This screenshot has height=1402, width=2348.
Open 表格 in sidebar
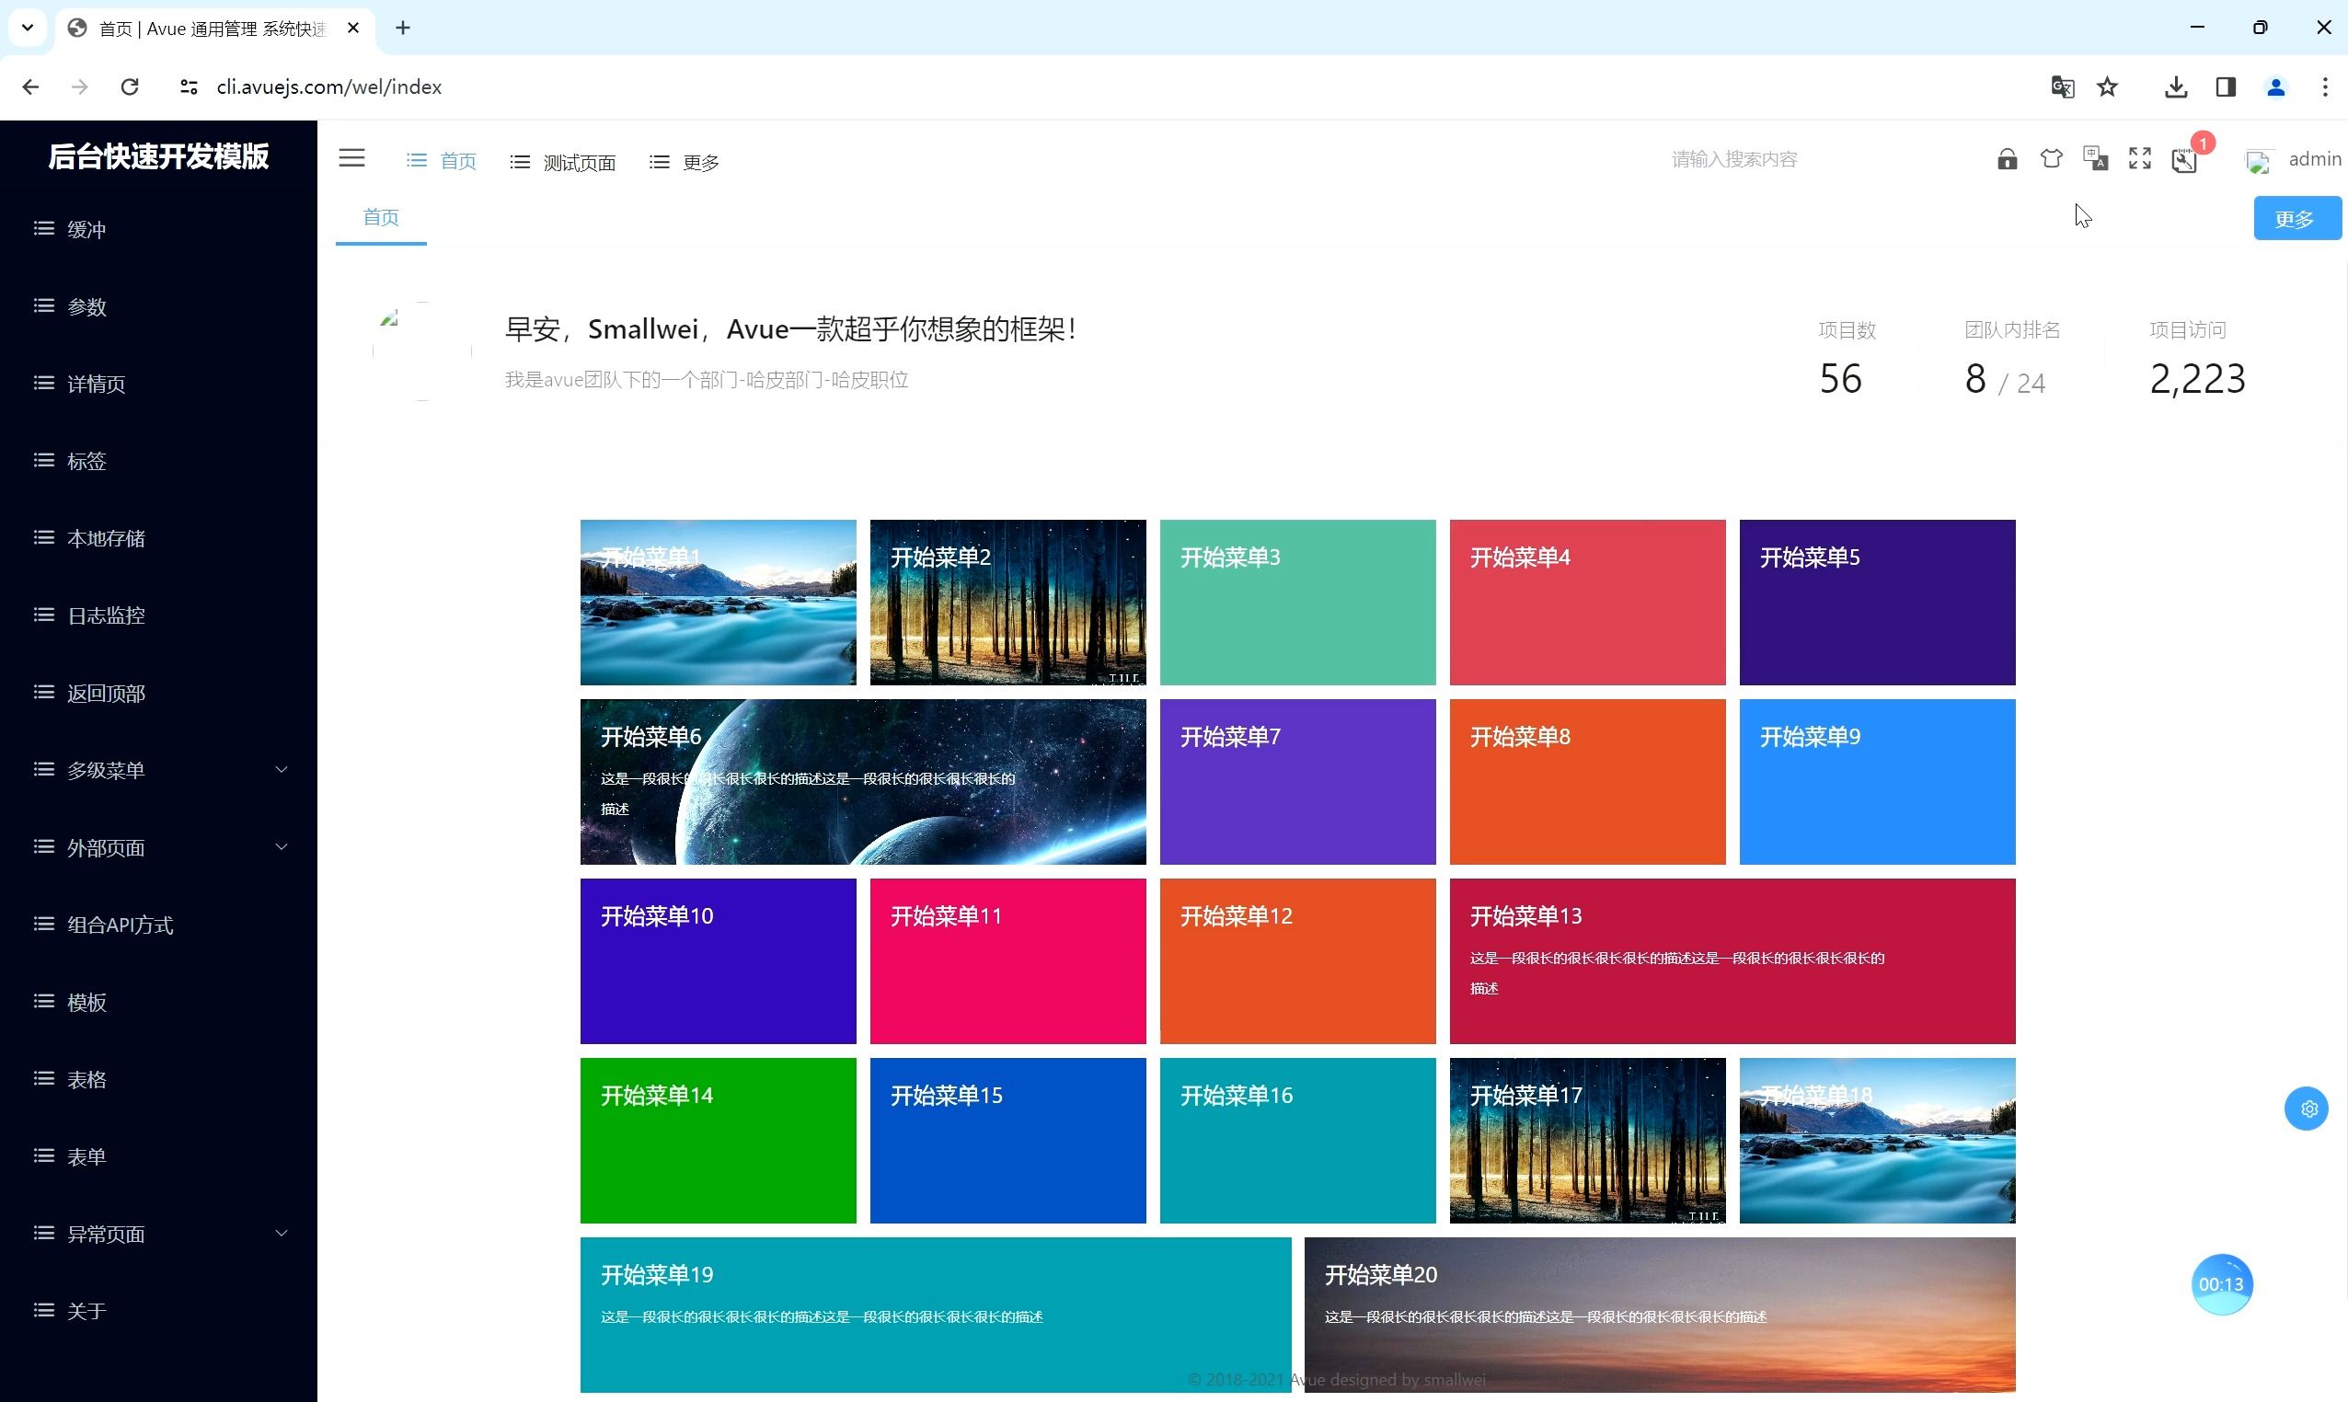coord(159,1079)
